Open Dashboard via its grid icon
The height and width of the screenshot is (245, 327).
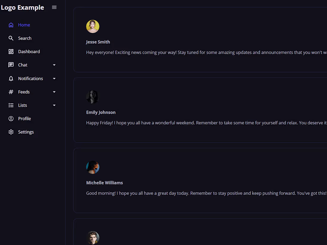point(11,51)
